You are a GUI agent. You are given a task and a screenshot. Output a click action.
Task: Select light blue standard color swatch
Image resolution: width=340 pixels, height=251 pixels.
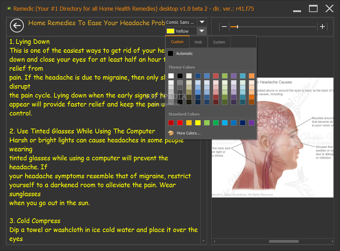coord(225,123)
